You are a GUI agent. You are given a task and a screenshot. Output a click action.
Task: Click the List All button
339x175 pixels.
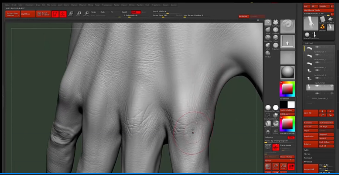tap(311, 113)
